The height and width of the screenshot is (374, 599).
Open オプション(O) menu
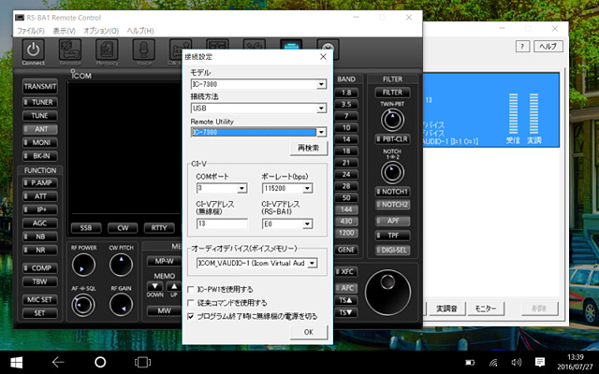tap(101, 31)
